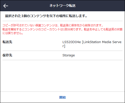Click the bottom bar around 開始

62,97
